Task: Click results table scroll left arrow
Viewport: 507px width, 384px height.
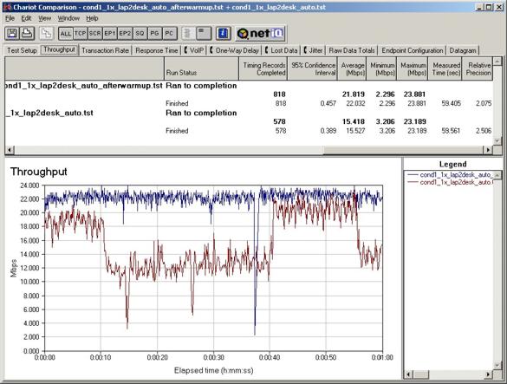Action: tap(9, 150)
